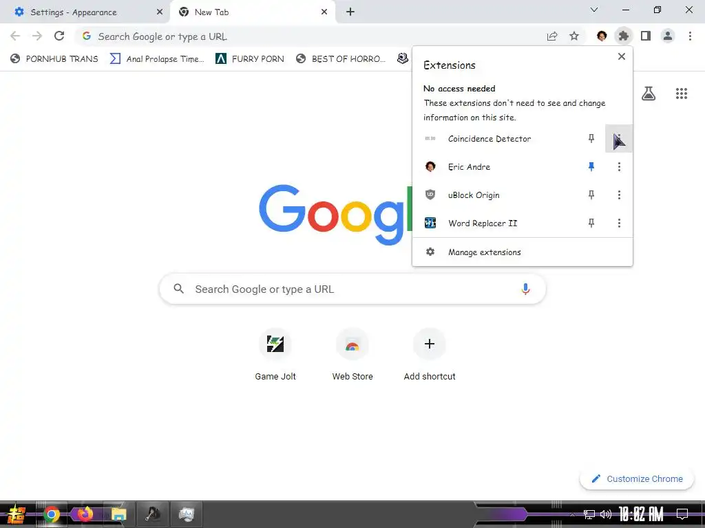Click the Eric Andre extension face icon in the list
Viewport: 705px width, 528px height.
(430, 166)
